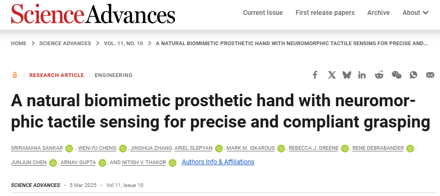
Task: Open author Wen-Yu Cheng's name link
Action: point(97,148)
